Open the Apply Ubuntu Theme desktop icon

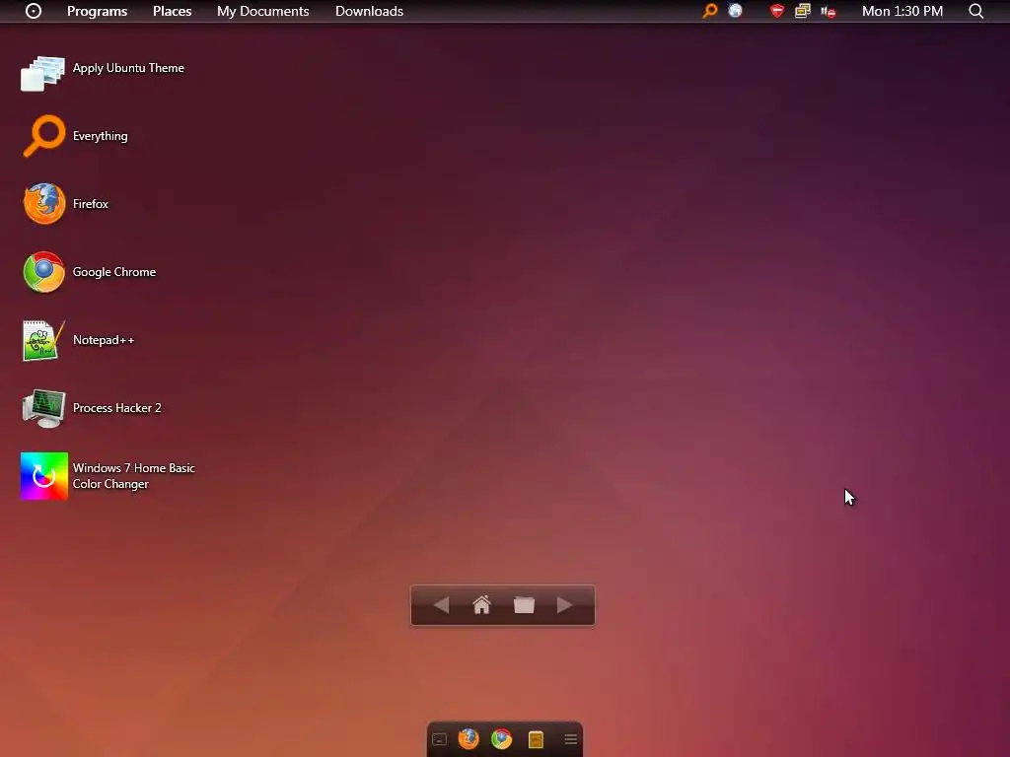click(43, 73)
